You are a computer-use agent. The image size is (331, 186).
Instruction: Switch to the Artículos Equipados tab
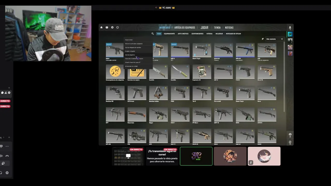click(185, 28)
